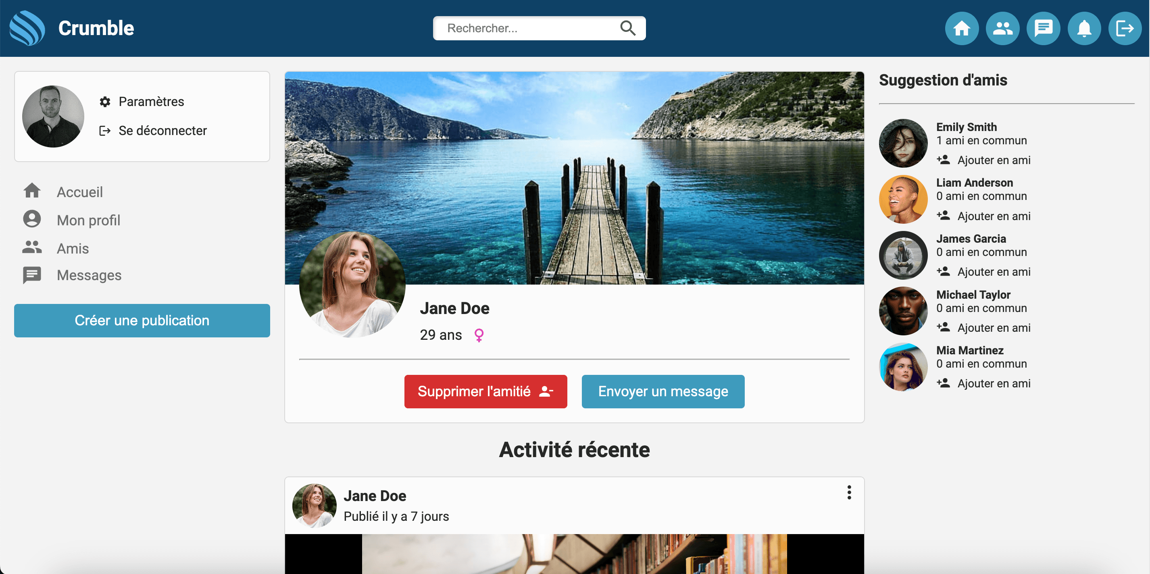Open messages chat icon in top navbar

point(1043,29)
